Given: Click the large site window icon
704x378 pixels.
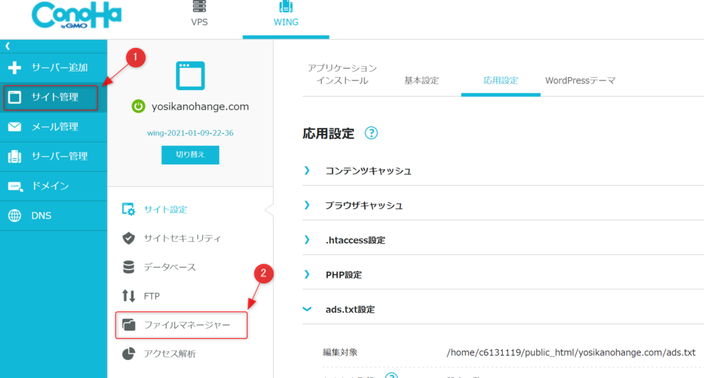Looking at the screenshot, I should [190, 76].
